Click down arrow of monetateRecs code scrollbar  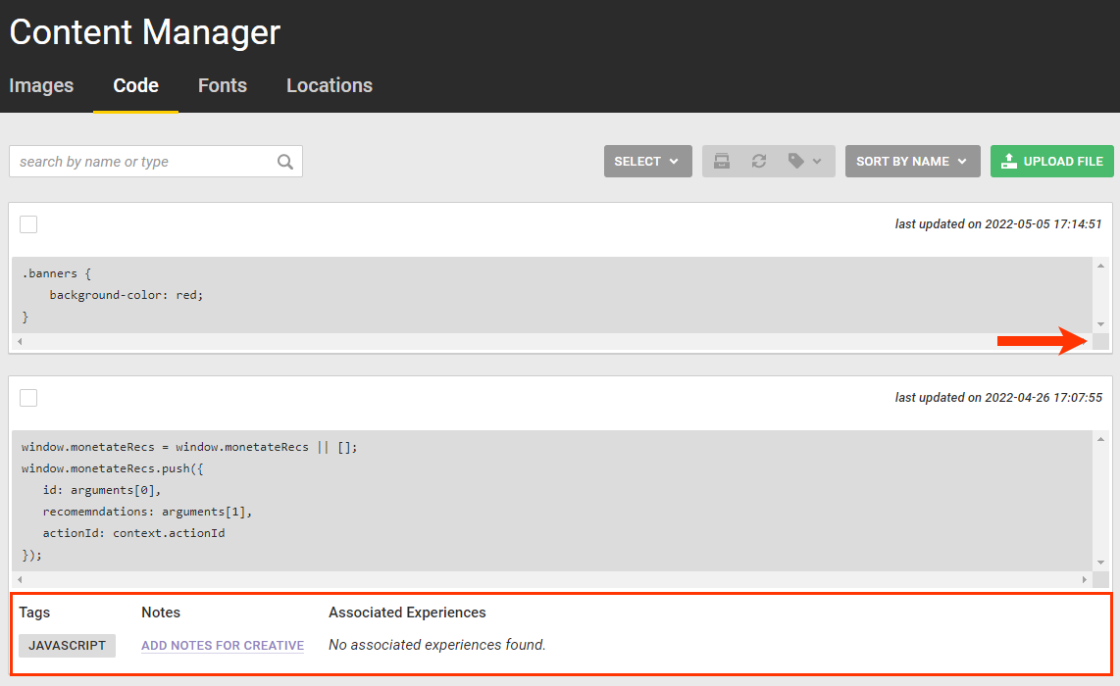(x=1100, y=563)
